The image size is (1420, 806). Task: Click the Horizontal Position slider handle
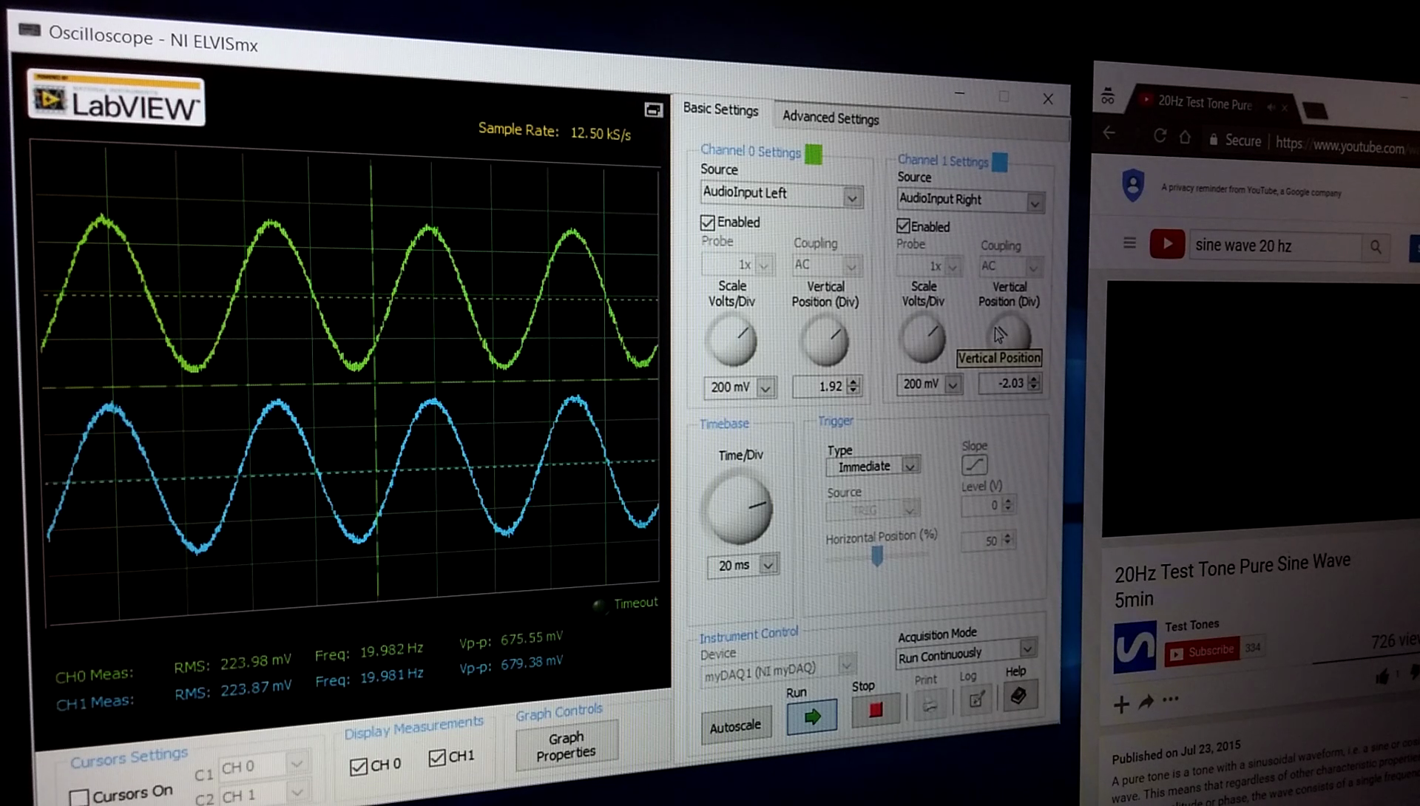tap(877, 556)
